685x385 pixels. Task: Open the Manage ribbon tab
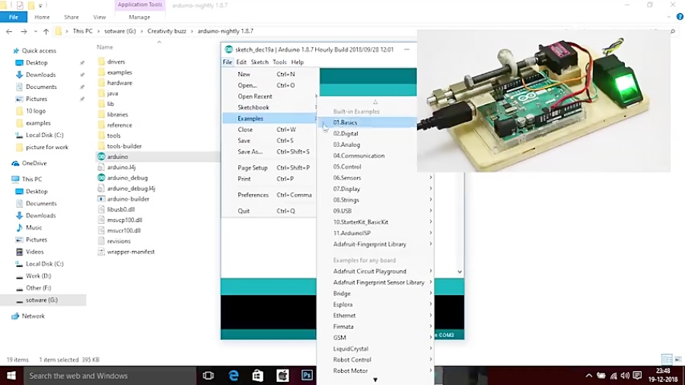[x=139, y=17]
